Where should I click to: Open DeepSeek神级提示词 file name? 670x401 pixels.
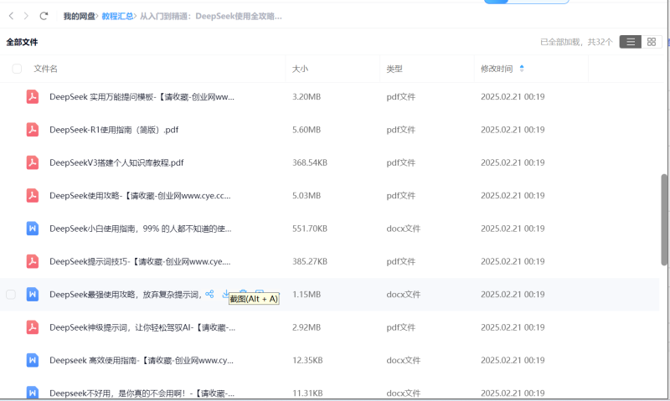click(142, 327)
